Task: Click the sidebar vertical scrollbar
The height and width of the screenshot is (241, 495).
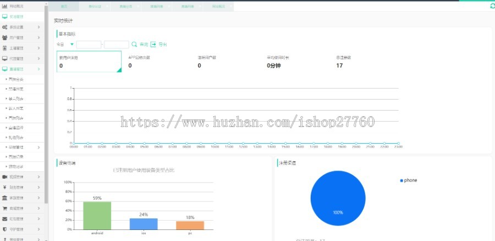Action: click(x=46, y=104)
